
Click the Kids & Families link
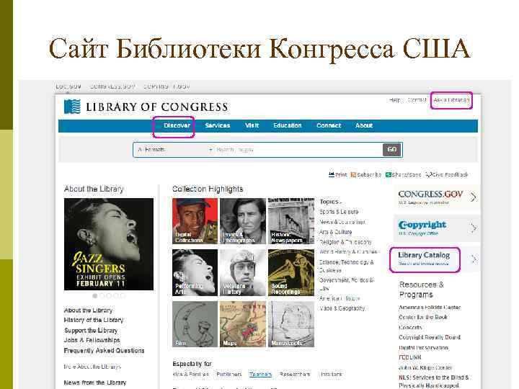(190, 375)
